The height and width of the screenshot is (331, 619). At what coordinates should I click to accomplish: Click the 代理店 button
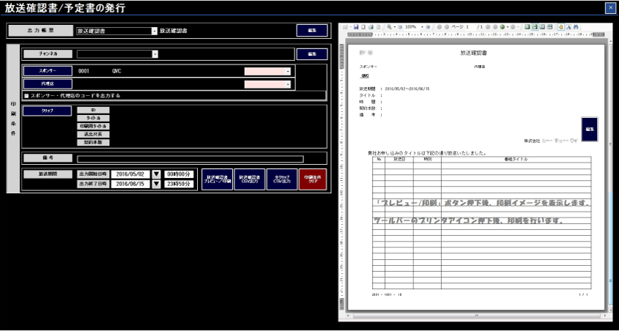coord(48,84)
